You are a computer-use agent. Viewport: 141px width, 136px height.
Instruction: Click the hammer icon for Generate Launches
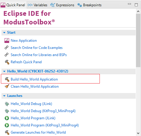7,132
